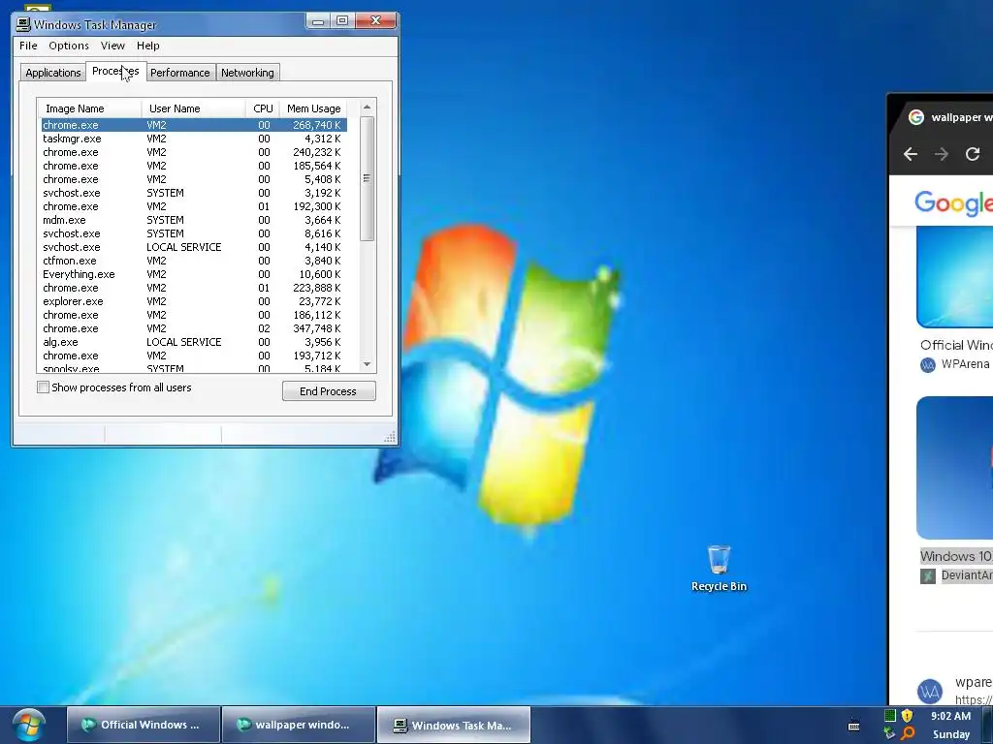Open the Help menu

(x=147, y=46)
